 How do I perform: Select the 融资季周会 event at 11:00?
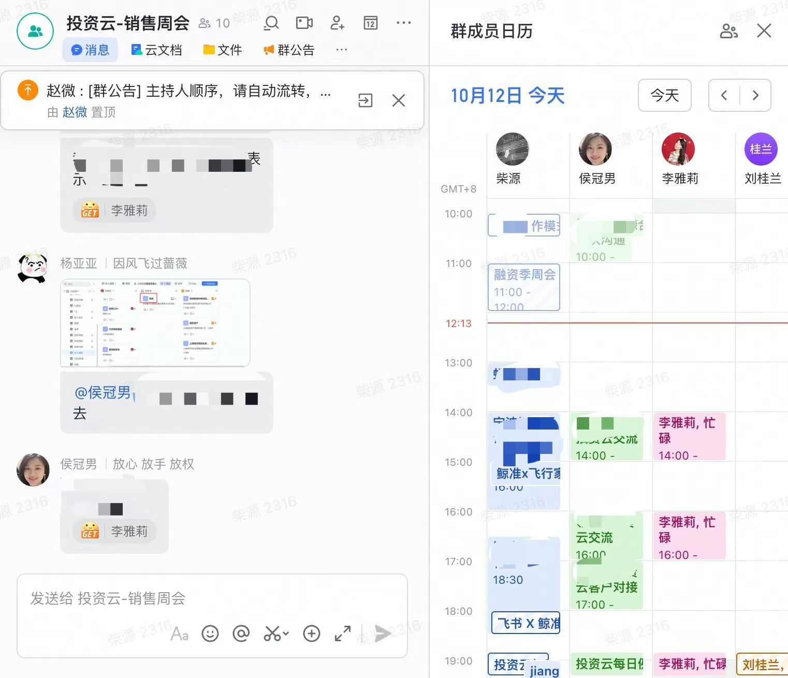pos(523,288)
